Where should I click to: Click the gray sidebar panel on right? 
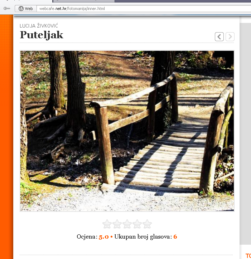pyautogui.click(x=245, y=134)
